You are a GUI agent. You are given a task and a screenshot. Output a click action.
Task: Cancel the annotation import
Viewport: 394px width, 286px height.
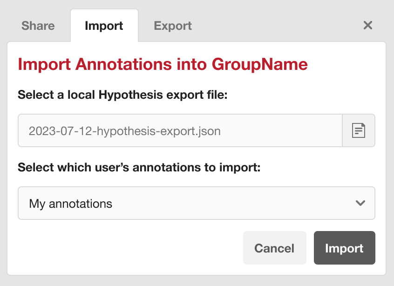(x=274, y=248)
